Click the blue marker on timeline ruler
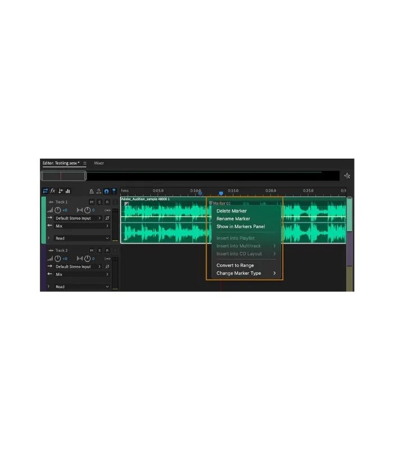This screenshot has width=394, height=450. point(221,193)
